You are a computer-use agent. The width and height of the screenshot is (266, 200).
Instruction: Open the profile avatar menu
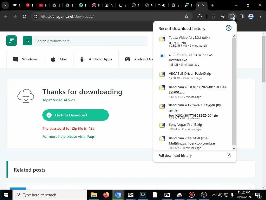pyautogui.click(x=251, y=16)
